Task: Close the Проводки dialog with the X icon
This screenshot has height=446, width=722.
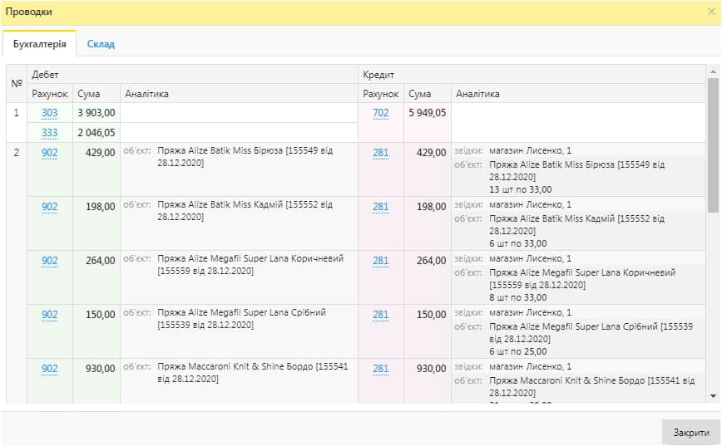Action: pos(711,12)
